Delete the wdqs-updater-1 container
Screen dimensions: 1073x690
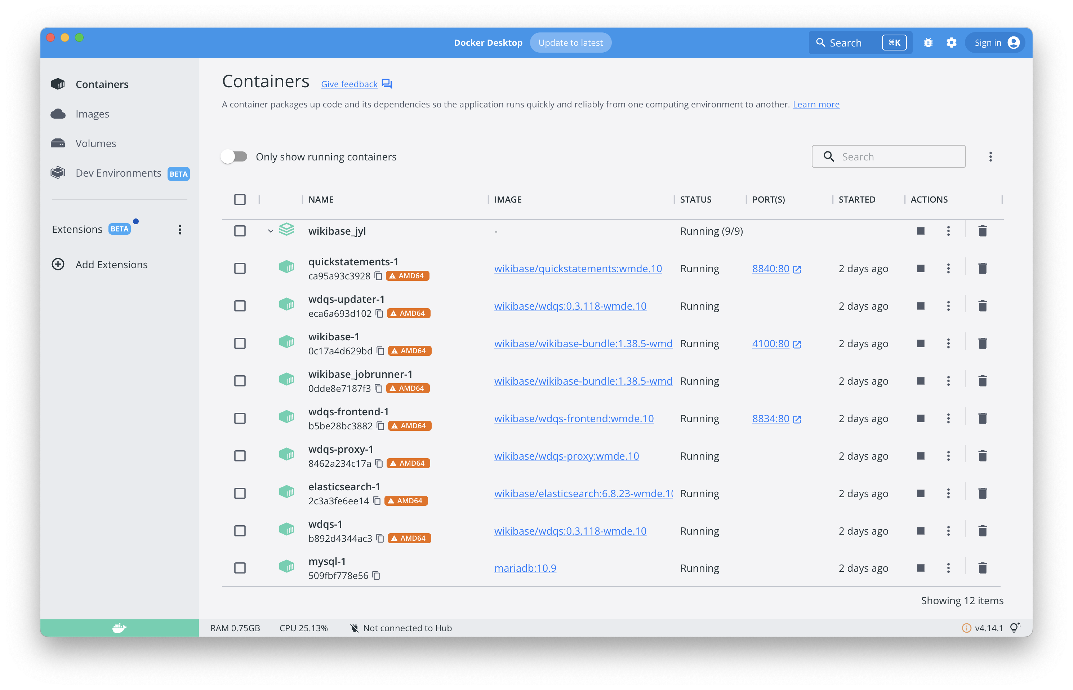click(983, 306)
